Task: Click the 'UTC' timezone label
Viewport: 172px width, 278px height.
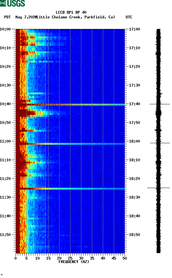Action: coord(129,17)
